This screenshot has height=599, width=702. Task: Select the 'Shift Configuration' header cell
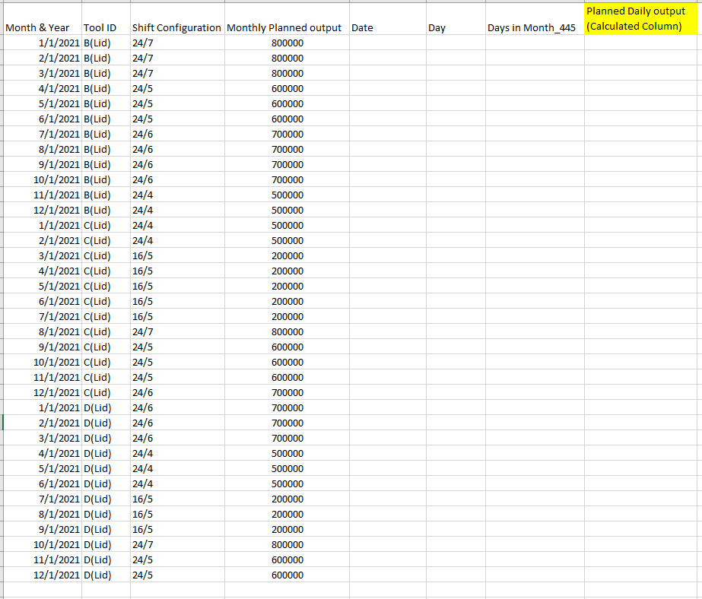click(178, 19)
